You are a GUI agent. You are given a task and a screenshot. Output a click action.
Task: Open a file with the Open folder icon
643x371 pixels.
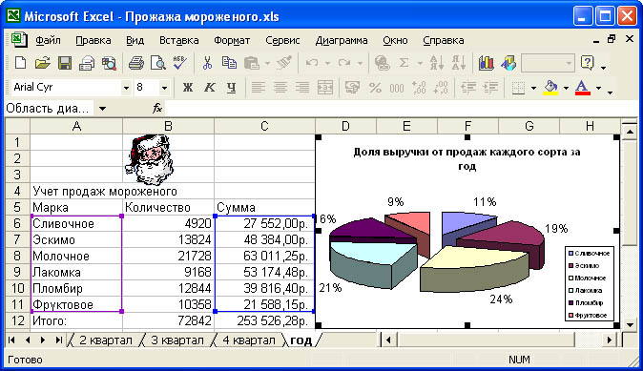pyautogui.click(x=42, y=63)
